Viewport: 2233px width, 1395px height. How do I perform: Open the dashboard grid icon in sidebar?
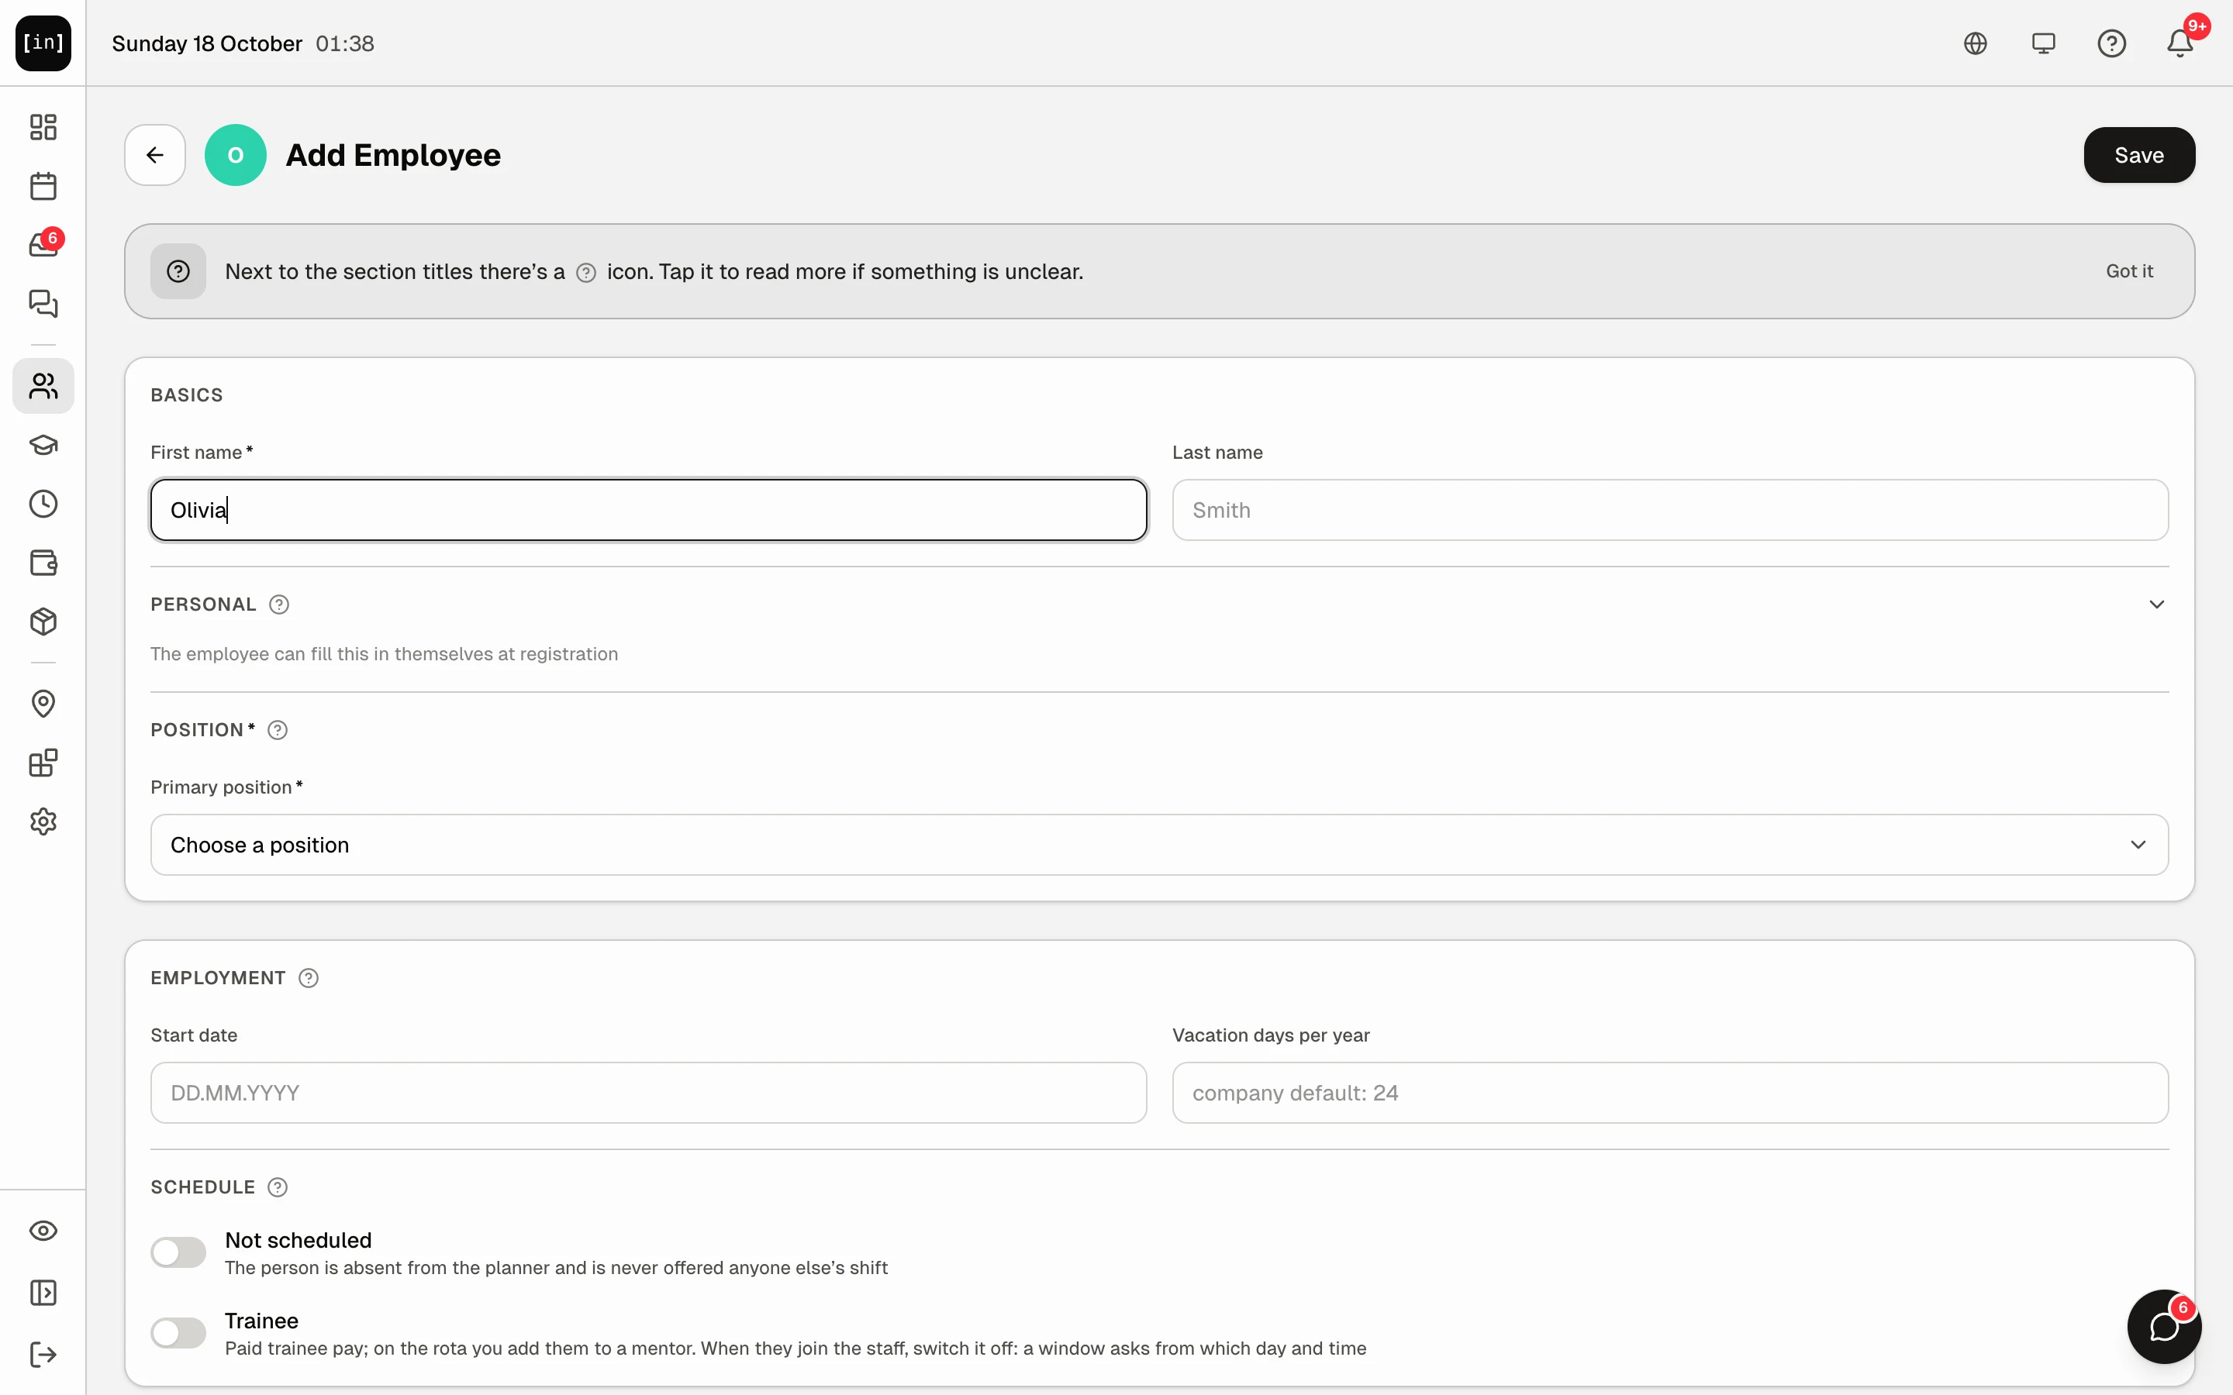click(43, 126)
